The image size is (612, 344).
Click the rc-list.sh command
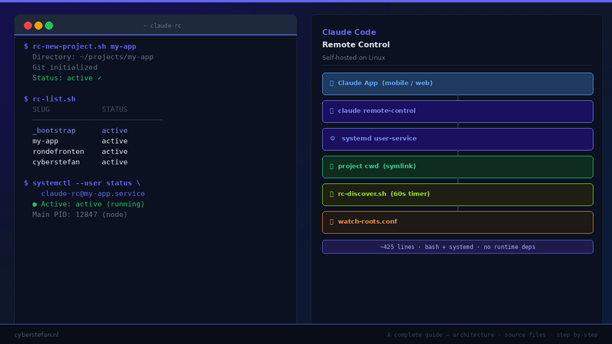pyautogui.click(x=54, y=99)
